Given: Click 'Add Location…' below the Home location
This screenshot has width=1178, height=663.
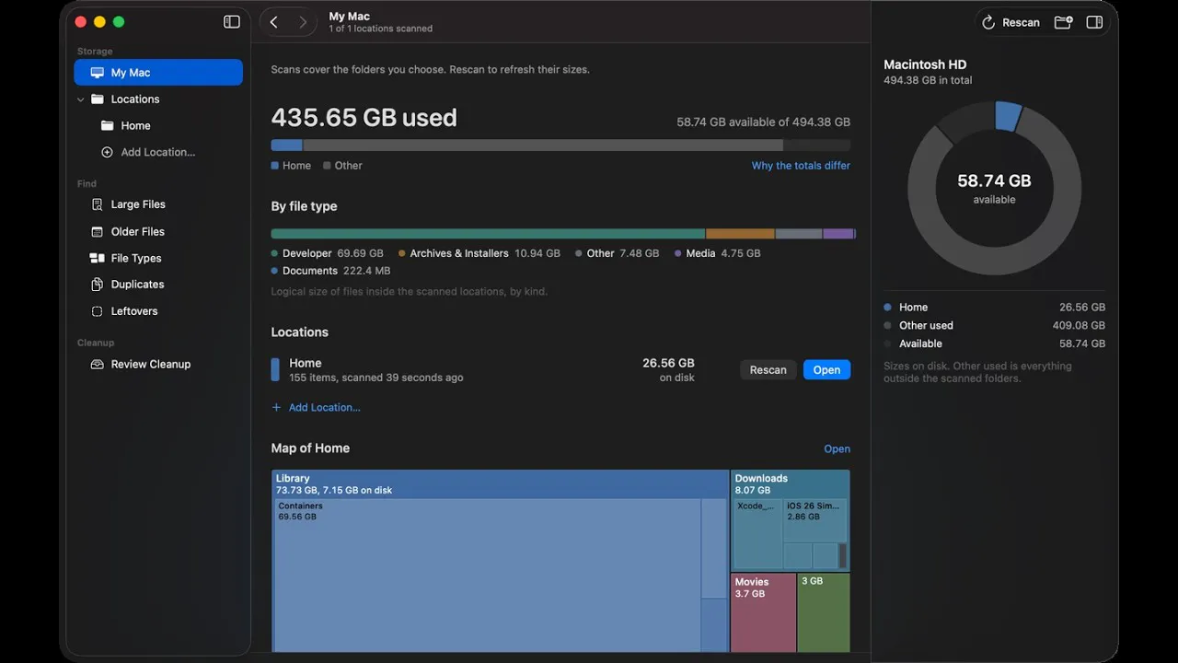Looking at the screenshot, I should point(316,408).
